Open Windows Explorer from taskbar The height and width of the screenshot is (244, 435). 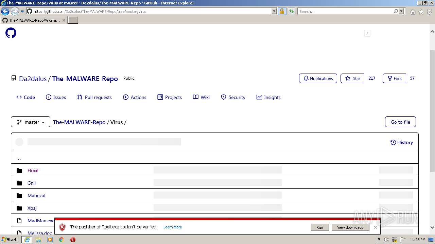(38, 240)
